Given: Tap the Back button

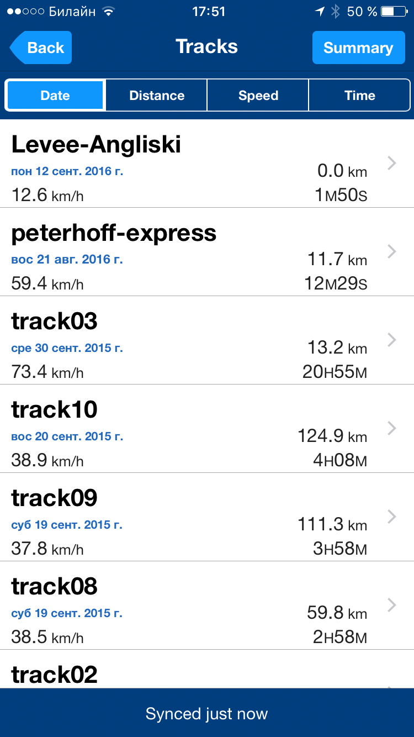Looking at the screenshot, I should click(x=41, y=48).
